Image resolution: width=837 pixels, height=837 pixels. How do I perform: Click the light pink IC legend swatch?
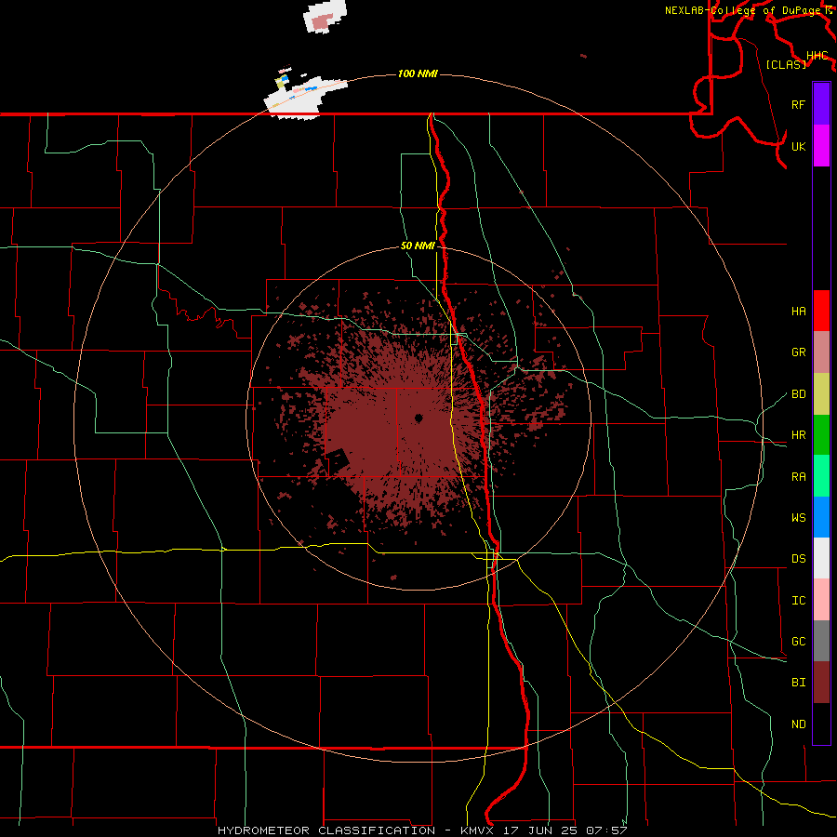pyautogui.click(x=821, y=600)
